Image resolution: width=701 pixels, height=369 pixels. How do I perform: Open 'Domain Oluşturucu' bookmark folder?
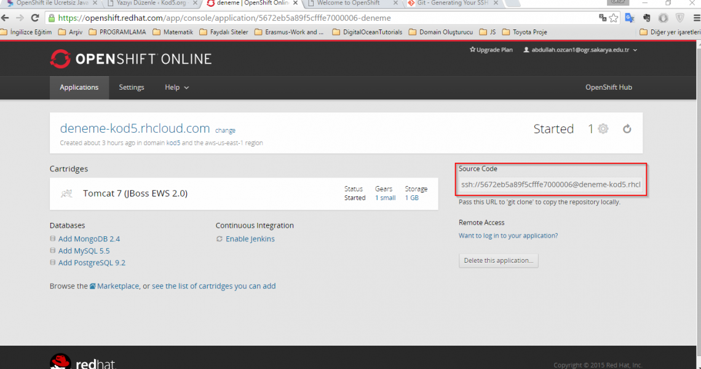441,32
